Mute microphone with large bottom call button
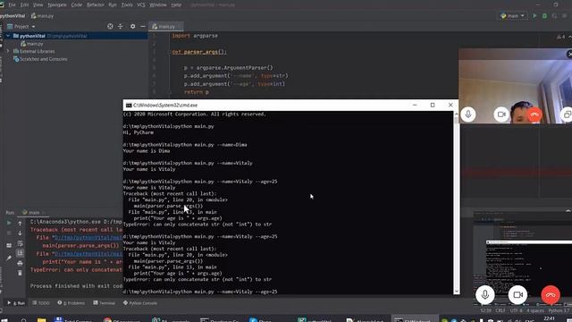The width and height of the screenshot is (572, 322). click(x=484, y=294)
